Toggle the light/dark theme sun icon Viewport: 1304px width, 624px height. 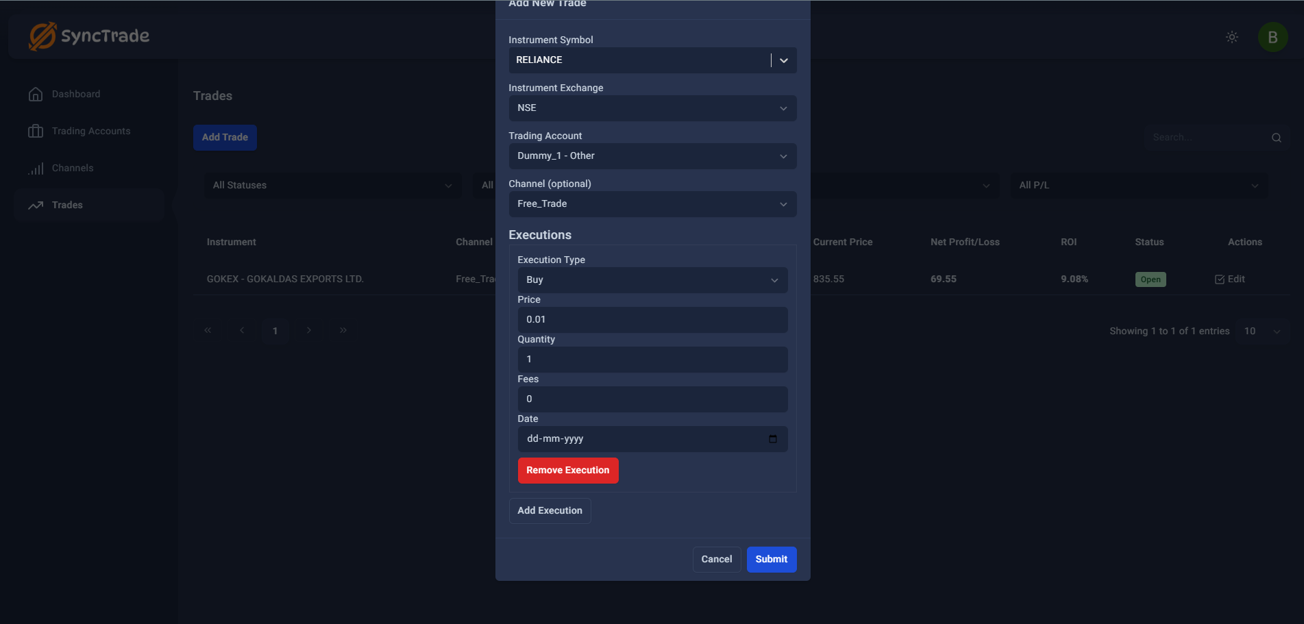[1231, 37]
